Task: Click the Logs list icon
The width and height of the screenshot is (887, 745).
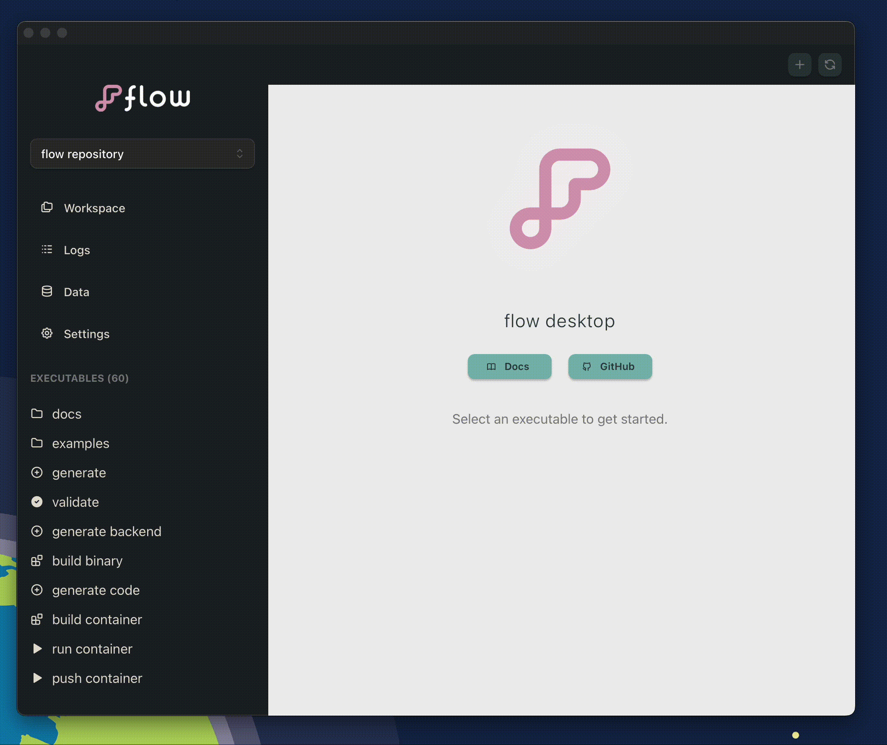Action: coord(47,250)
